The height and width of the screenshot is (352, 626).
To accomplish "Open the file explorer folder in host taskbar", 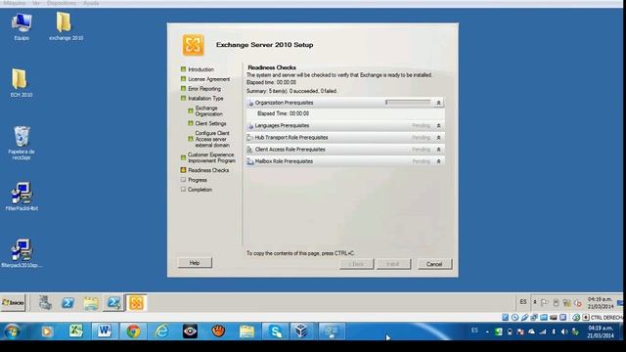I will (246, 331).
